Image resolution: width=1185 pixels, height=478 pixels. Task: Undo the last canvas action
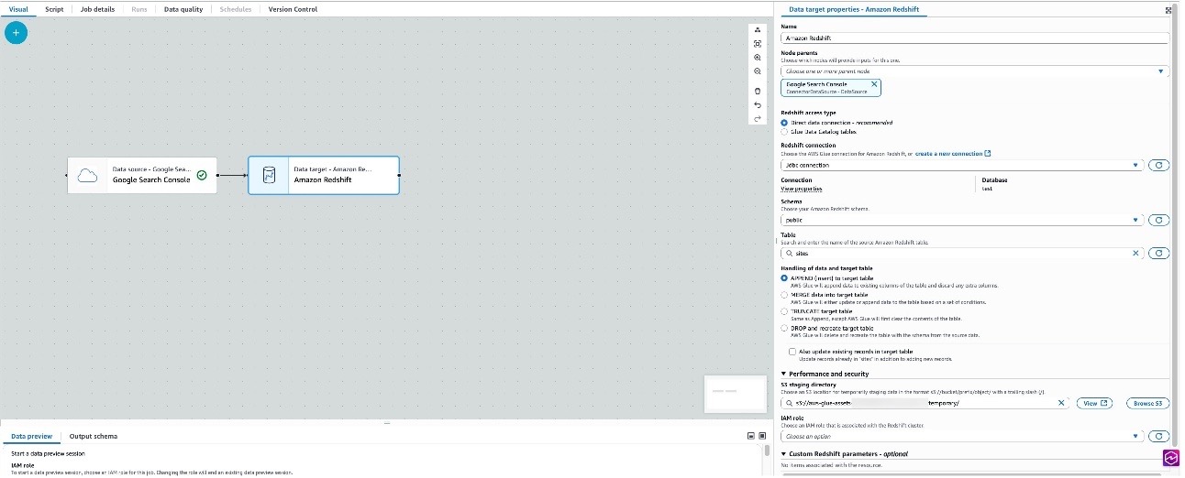[x=757, y=105]
